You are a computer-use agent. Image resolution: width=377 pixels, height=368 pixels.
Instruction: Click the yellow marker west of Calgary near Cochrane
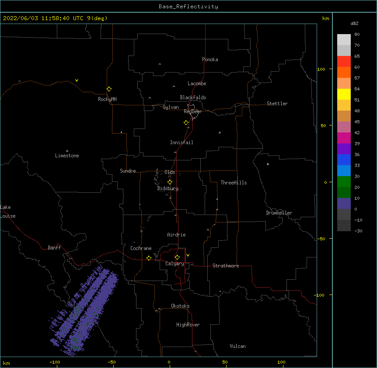click(149, 258)
